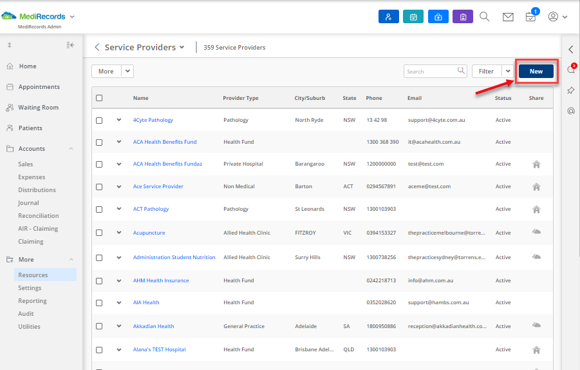The image size is (580, 370).
Task: Open the mail envelope icon
Action: [x=508, y=17]
